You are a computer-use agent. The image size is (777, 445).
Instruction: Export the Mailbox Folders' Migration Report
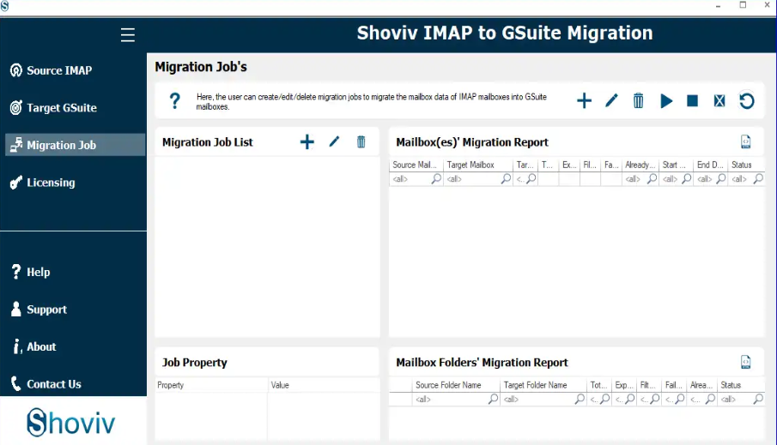(x=746, y=363)
